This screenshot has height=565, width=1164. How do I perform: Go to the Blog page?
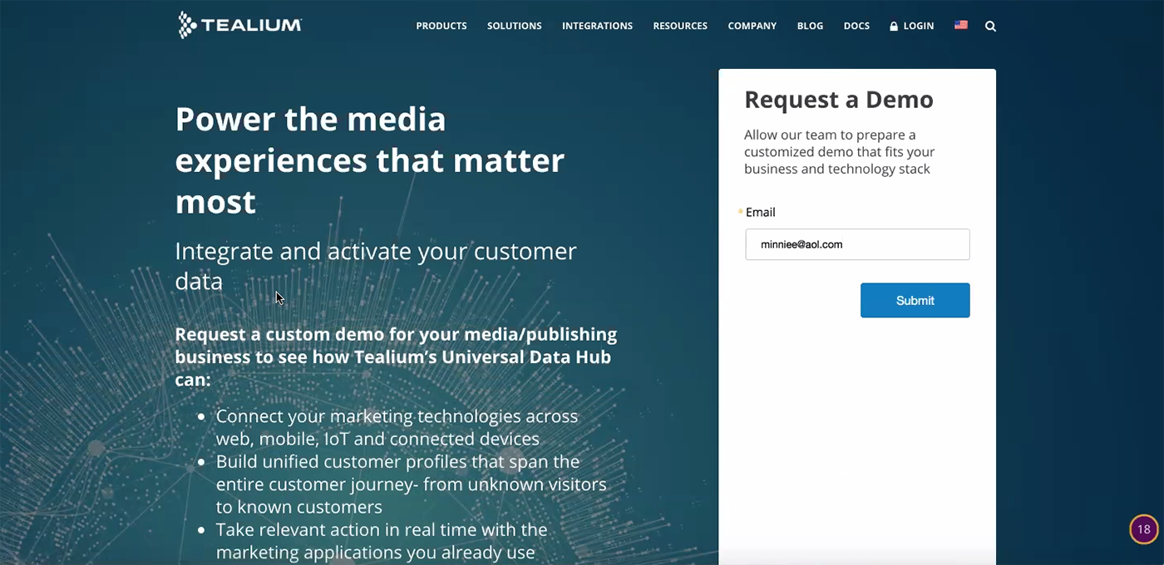pos(810,26)
